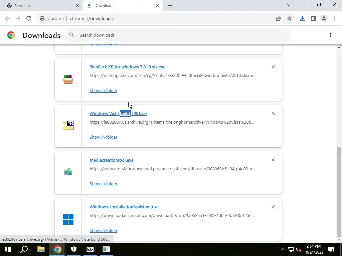Screen dimensions: 342x256
Task: Click the Windows 11 logo file icon
Action: tap(68, 219)
